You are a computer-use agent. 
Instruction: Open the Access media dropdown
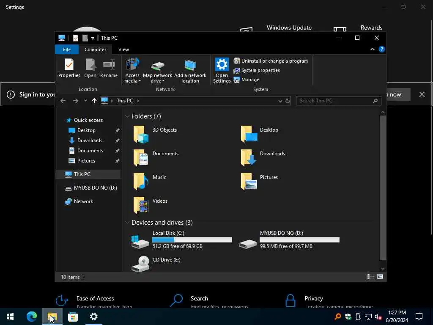(132, 71)
